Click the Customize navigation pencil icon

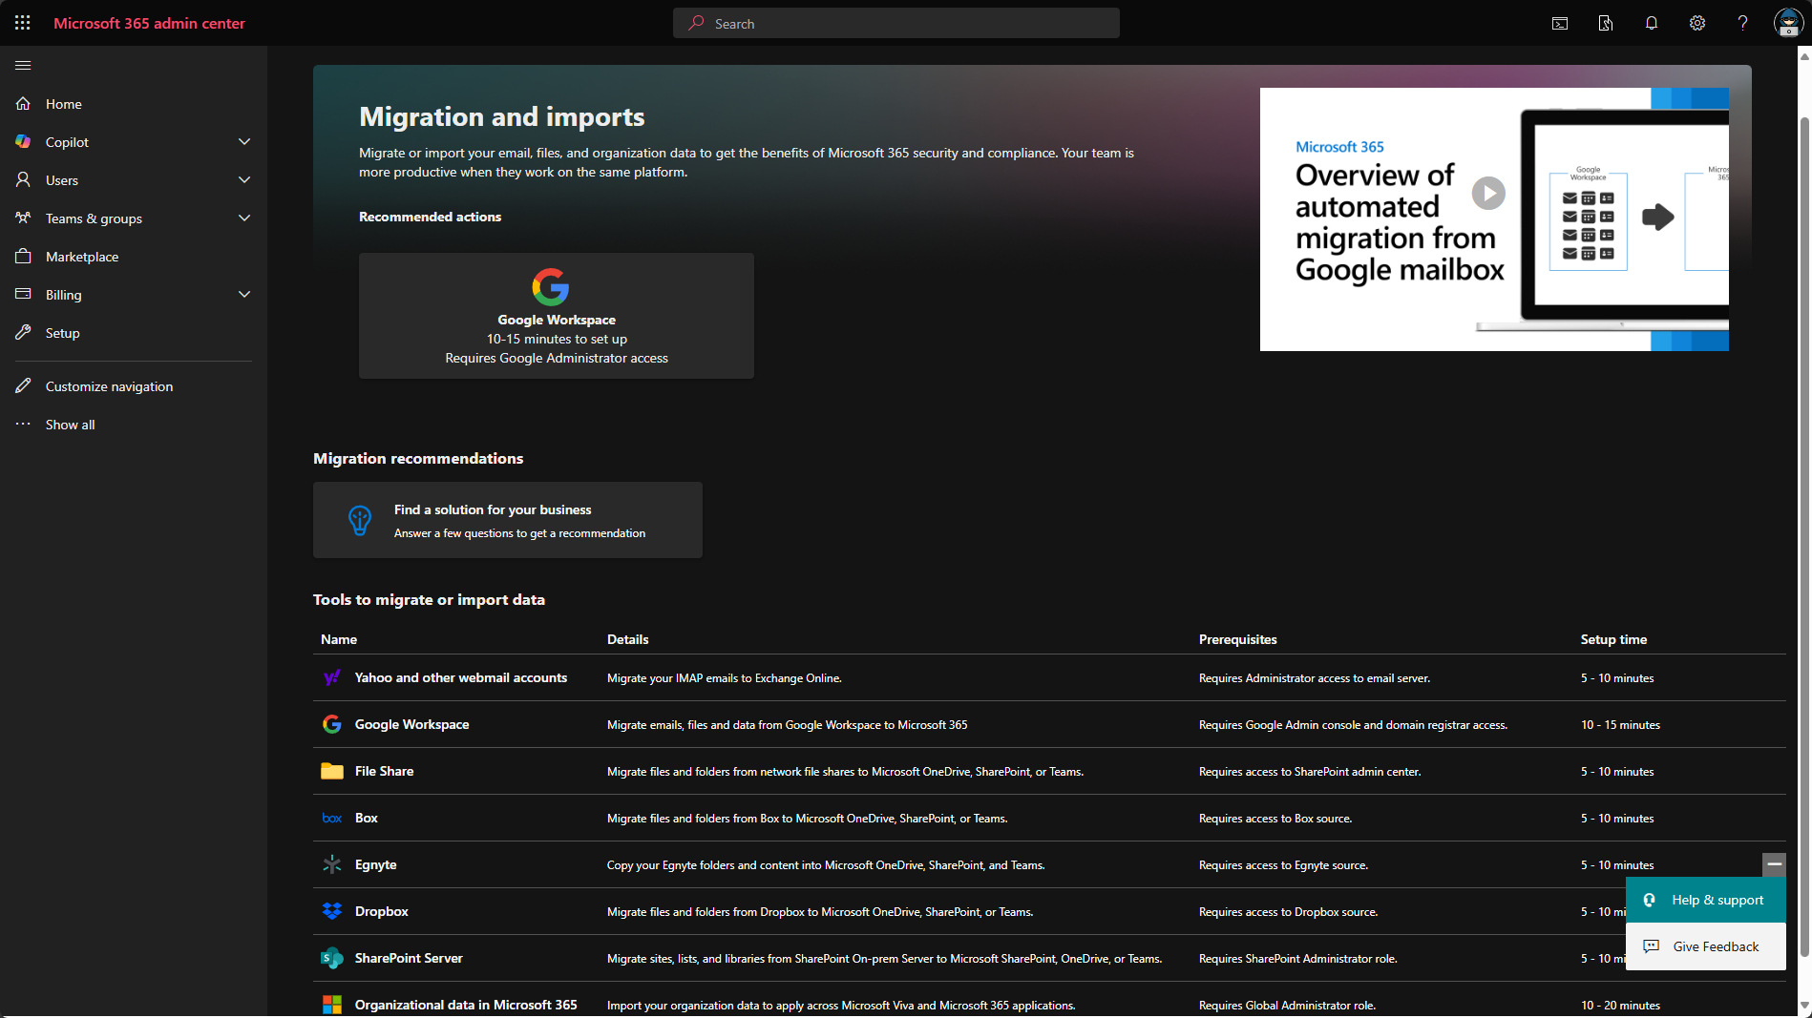(x=23, y=385)
